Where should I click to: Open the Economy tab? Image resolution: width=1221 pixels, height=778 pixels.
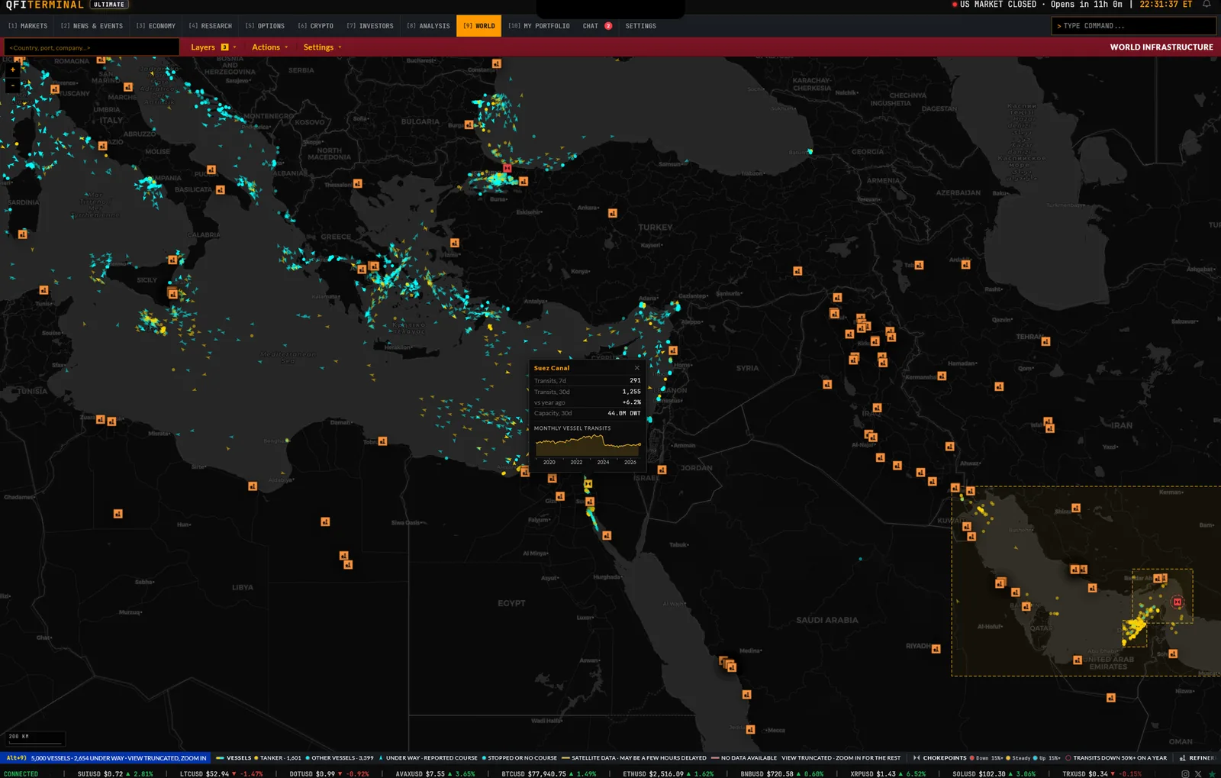[x=156, y=26]
